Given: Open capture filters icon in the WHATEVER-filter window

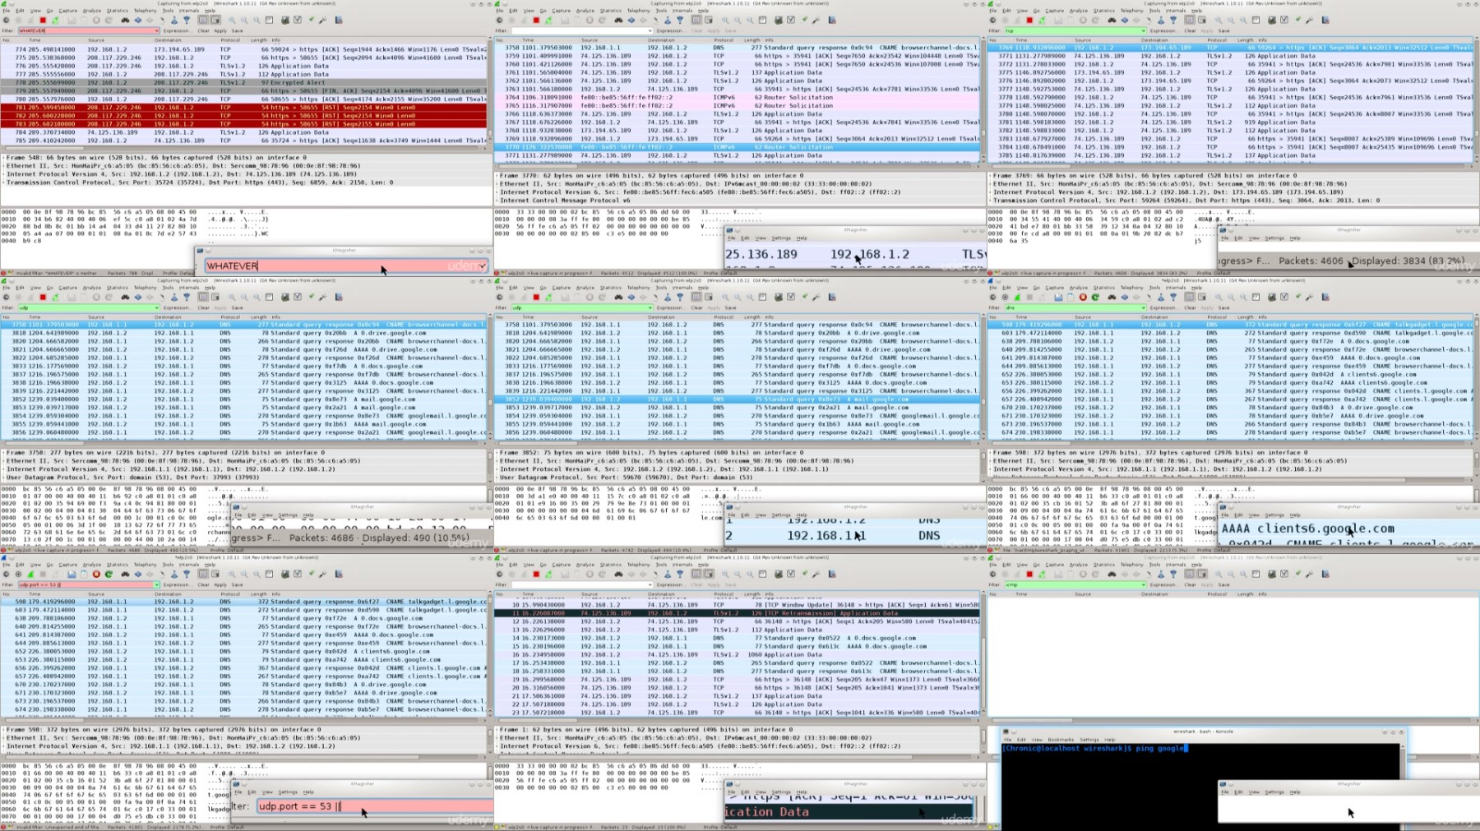Looking at the screenshot, I should point(285,21).
